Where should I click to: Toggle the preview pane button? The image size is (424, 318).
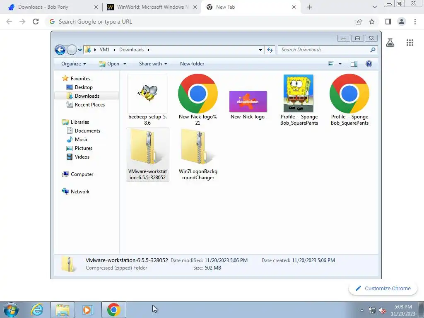point(354,64)
